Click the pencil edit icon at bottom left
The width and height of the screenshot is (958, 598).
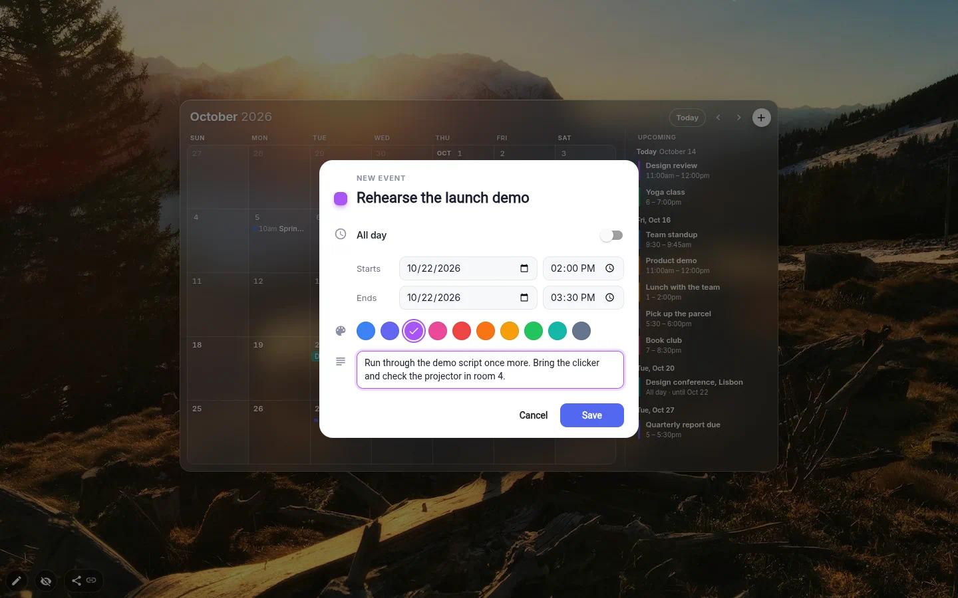coord(17,581)
